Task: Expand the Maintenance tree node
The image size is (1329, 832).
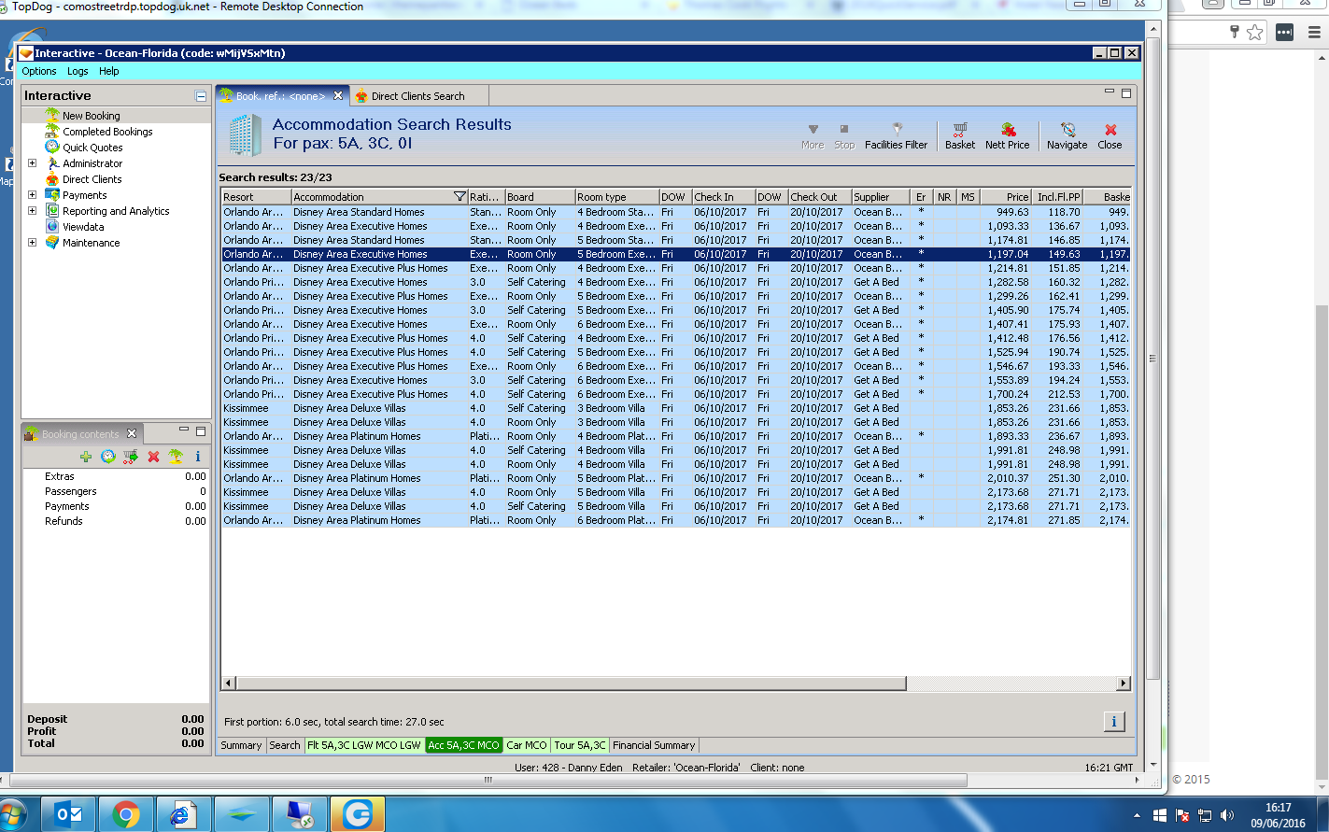Action: pyautogui.click(x=33, y=243)
